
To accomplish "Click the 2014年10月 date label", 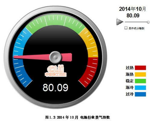I will [x=133, y=9].
